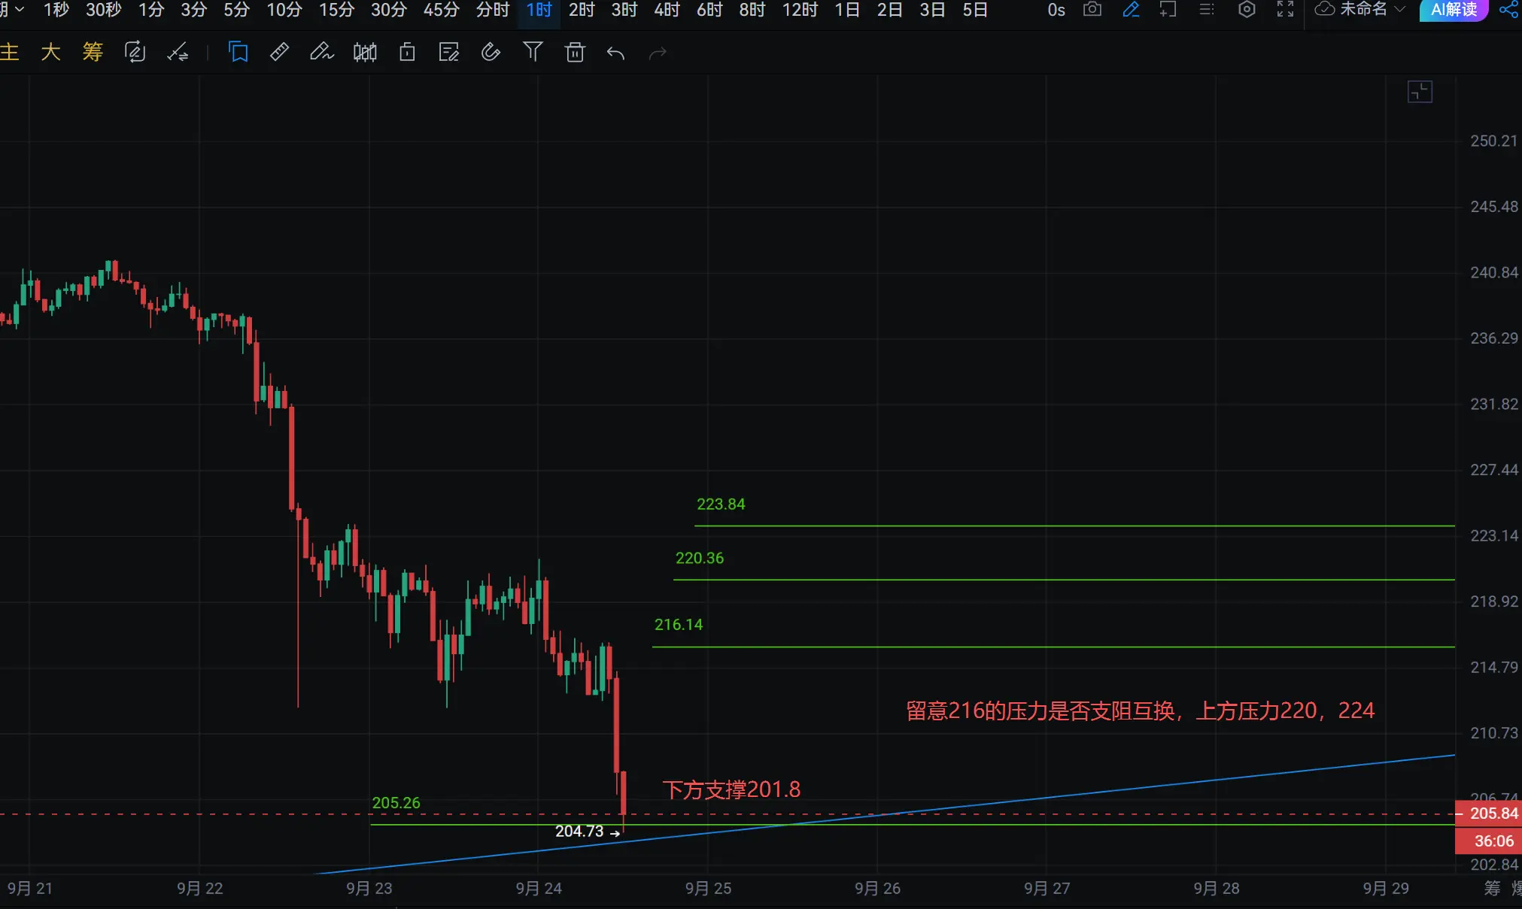
Task: Switch to the 15分 timeframe
Action: (336, 10)
